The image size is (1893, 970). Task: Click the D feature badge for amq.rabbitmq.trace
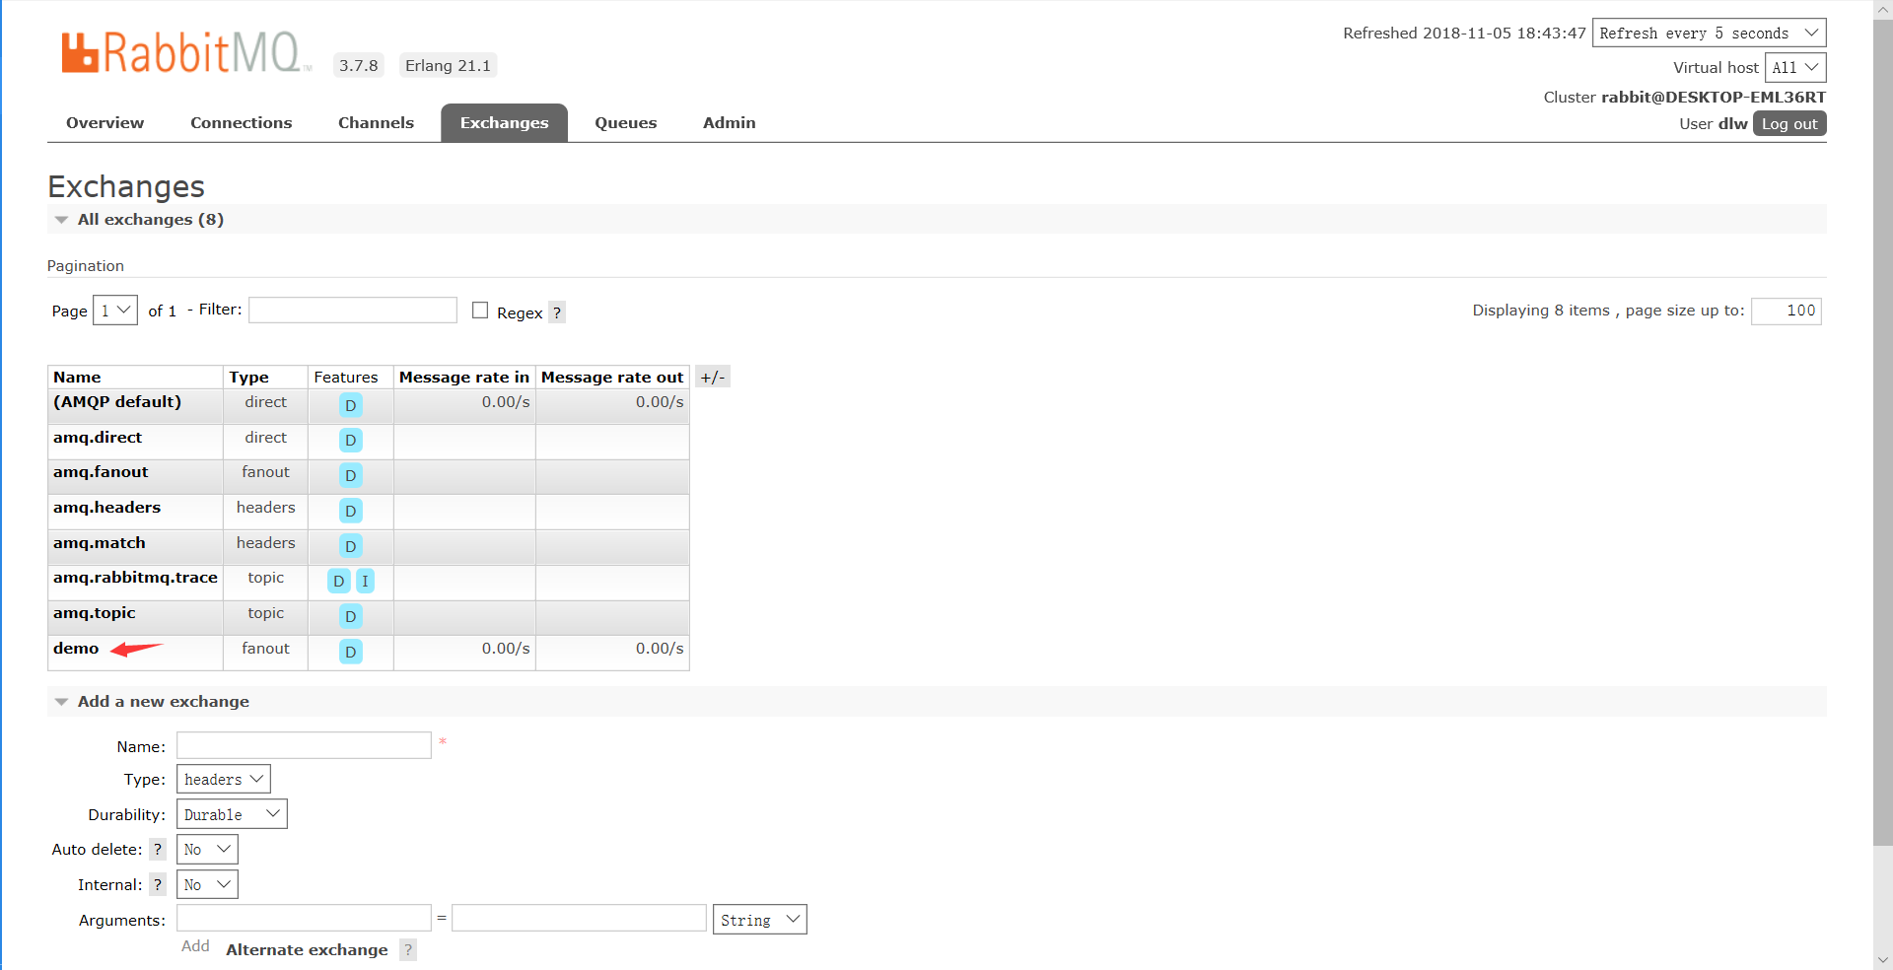point(338,581)
